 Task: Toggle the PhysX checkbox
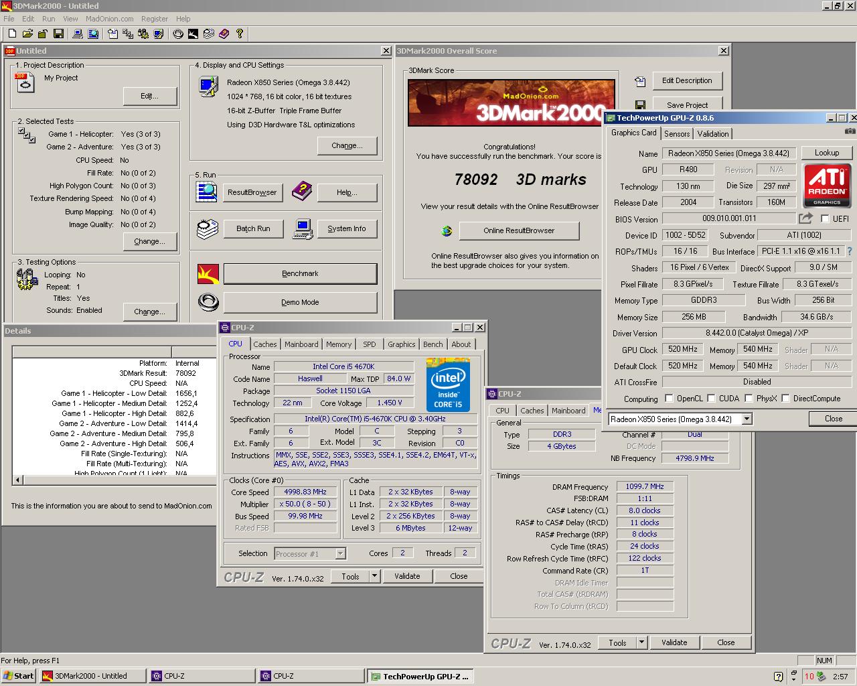click(749, 399)
